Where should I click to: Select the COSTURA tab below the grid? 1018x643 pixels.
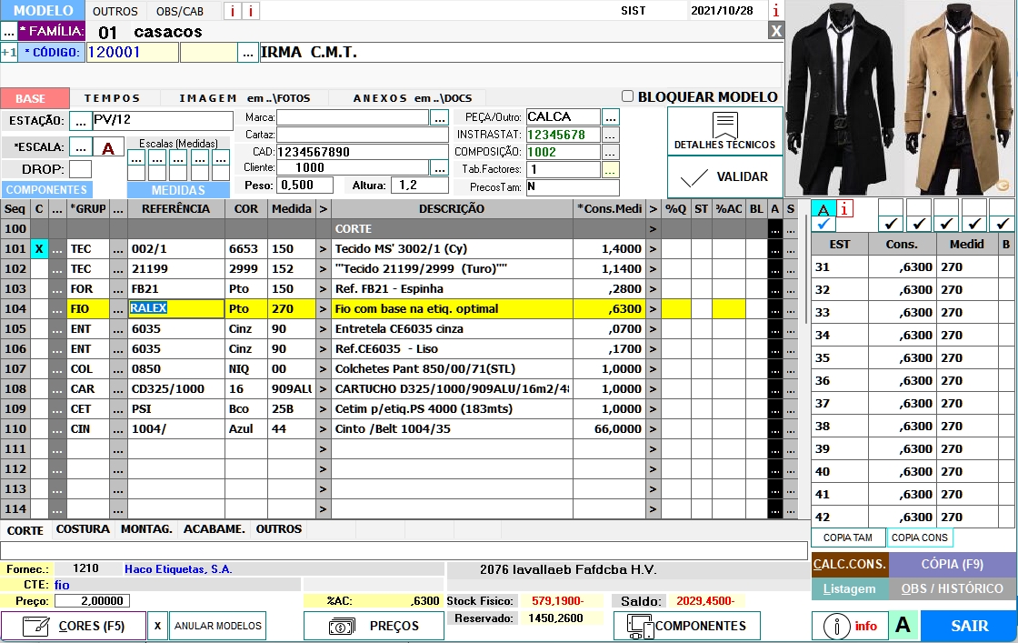(x=83, y=529)
